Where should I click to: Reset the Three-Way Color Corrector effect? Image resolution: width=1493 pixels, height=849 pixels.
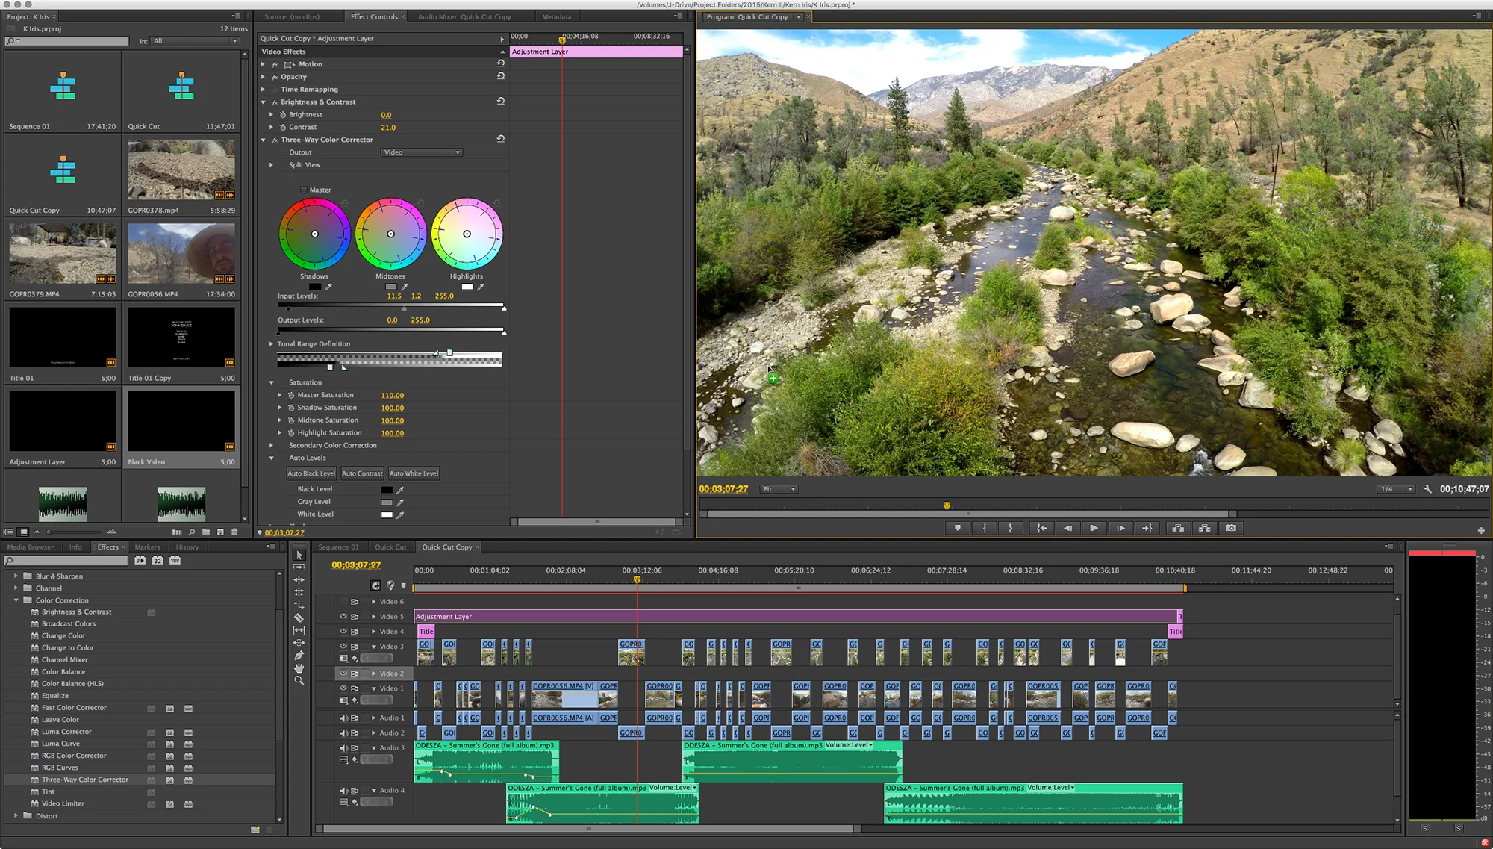500,139
